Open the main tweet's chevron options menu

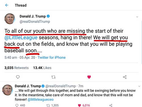tap(137, 17)
